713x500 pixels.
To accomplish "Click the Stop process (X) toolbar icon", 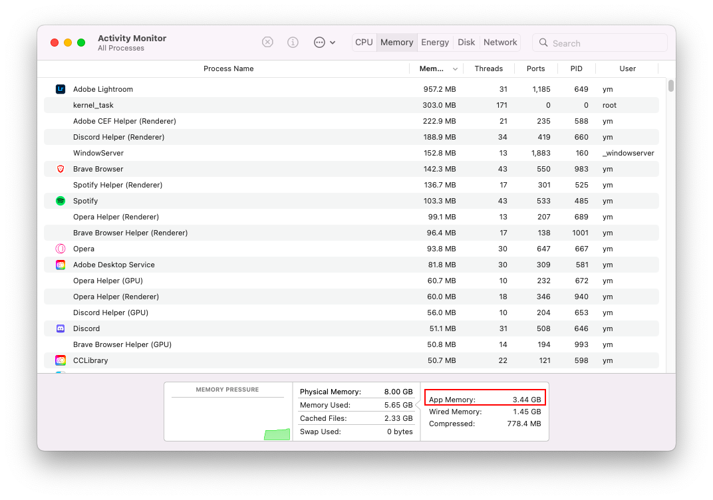I will (x=267, y=43).
